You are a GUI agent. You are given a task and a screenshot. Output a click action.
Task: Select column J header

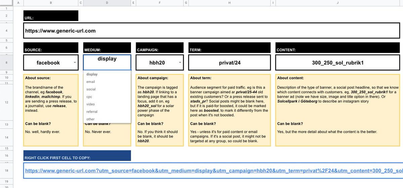click(x=338, y=3)
